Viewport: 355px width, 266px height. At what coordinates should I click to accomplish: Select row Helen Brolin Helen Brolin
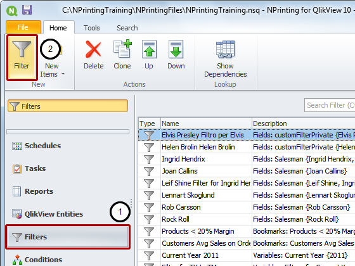pyautogui.click(x=247, y=147)
